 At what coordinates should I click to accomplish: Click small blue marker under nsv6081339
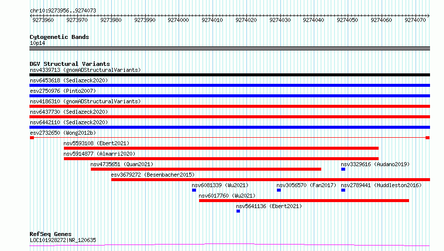pos(194,191)
